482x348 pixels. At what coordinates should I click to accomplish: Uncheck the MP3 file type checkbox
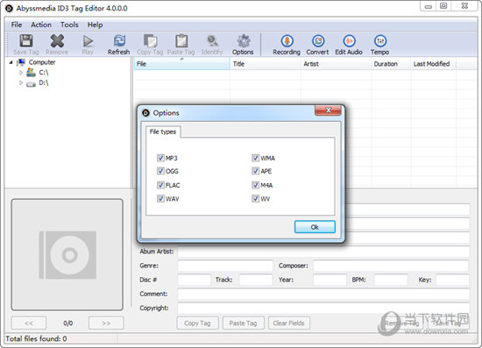[x=160, y=158]
